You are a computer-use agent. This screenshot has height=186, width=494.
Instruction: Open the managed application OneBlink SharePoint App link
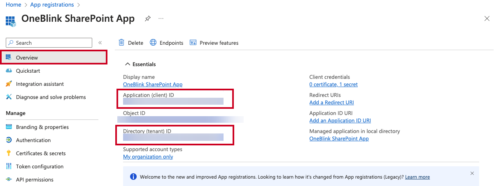[x=339, y=138]
